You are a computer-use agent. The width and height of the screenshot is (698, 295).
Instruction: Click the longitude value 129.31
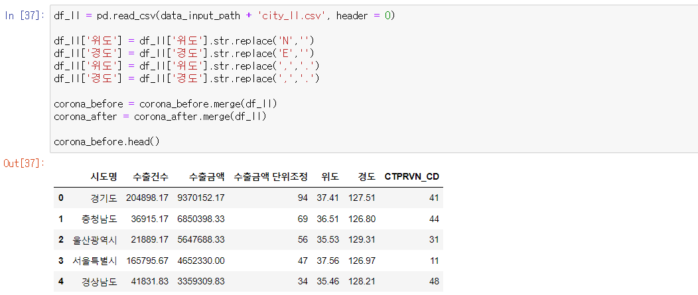coord(362,240)
